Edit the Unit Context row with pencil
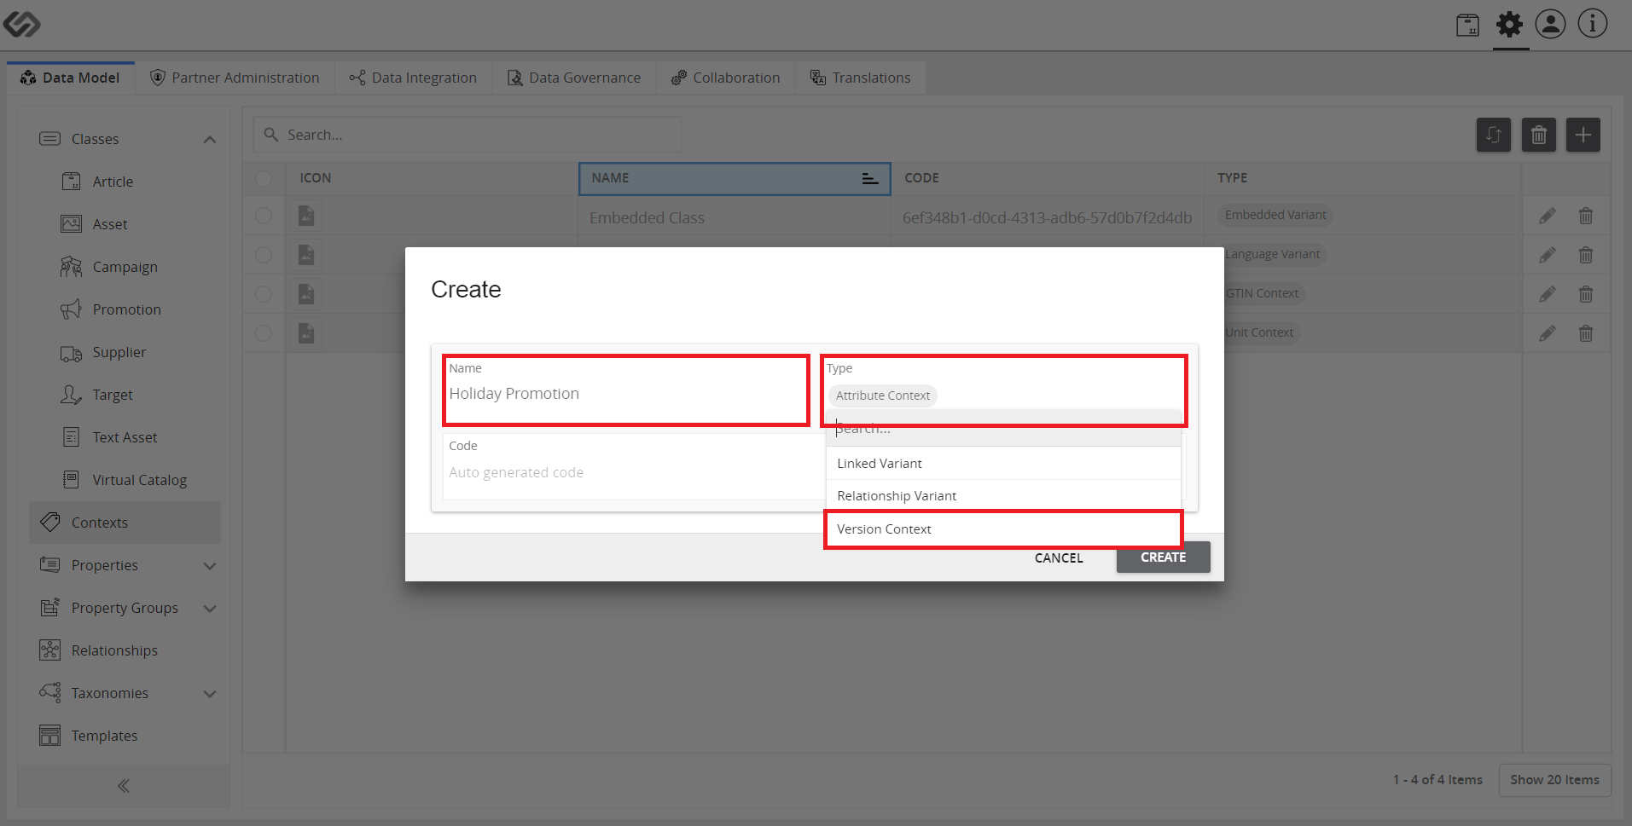Image resolution: width=1632 pixels, height=826 pixels. point(1547,333)
